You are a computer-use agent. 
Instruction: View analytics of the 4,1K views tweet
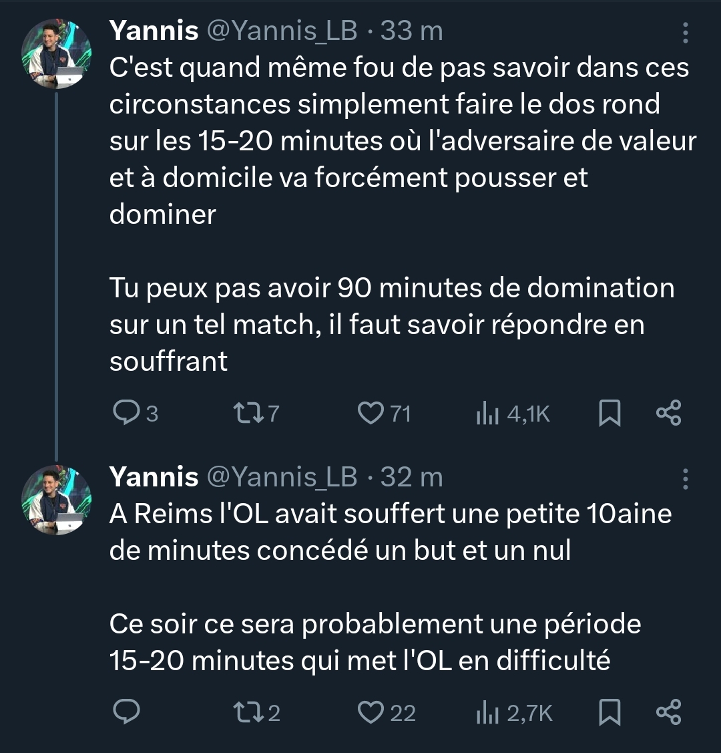488,414
